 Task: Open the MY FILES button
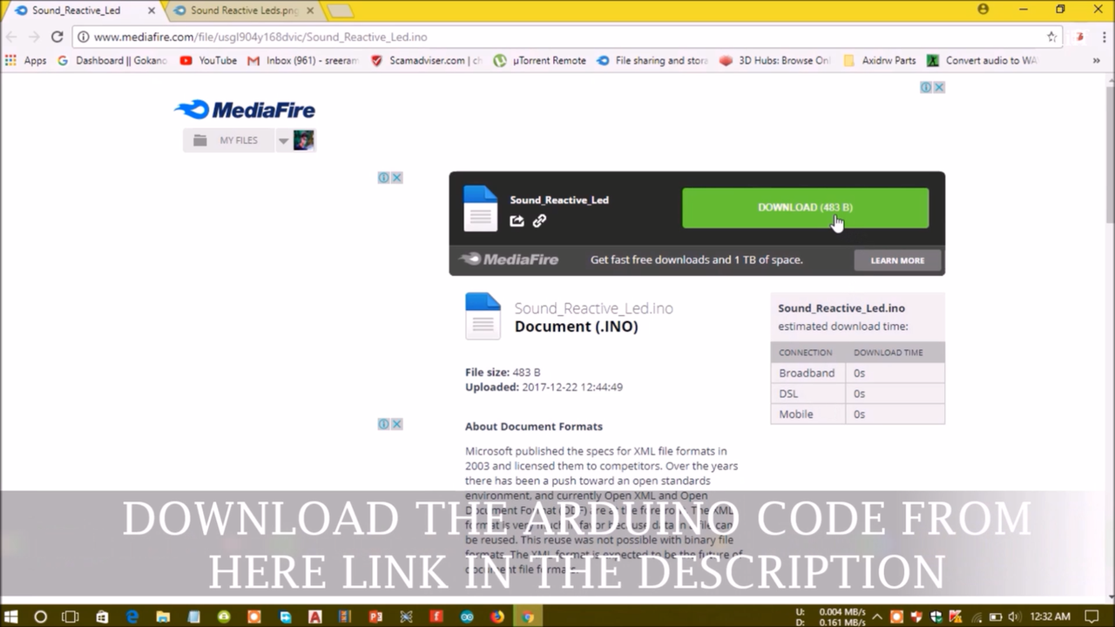228,140
